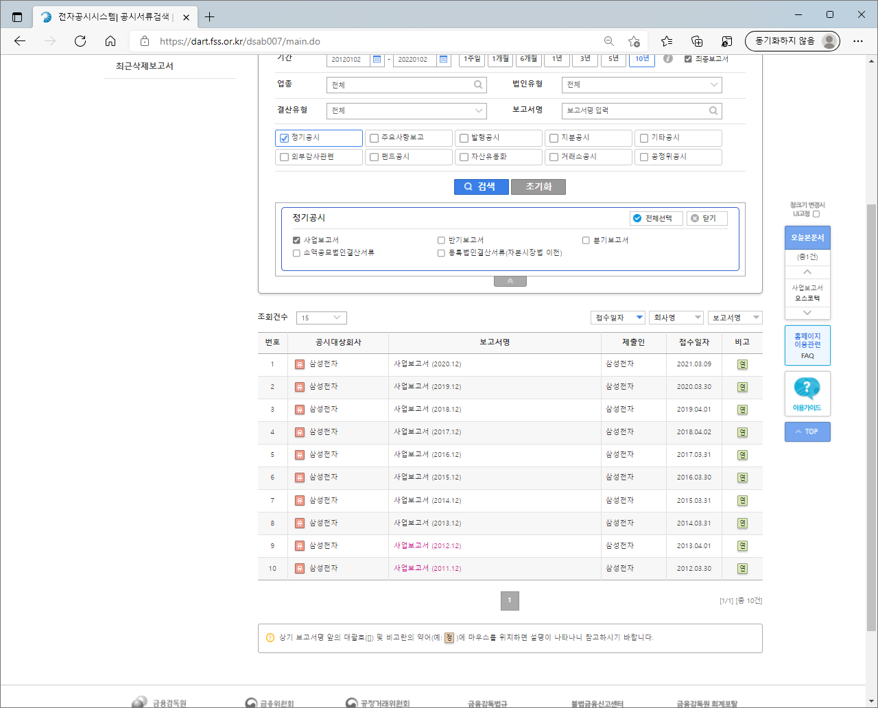Toggle the 최종보고서 checkbox
The image size is (878, 708).
tap(688, 59)
